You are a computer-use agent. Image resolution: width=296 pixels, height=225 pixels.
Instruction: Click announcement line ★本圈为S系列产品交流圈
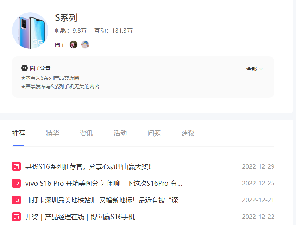point(50,78)
